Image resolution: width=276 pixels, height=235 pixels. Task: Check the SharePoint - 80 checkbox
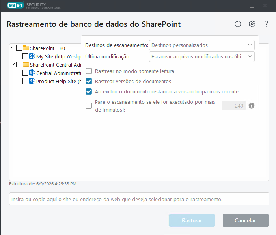pyautogui.click(x=19, y=48)
